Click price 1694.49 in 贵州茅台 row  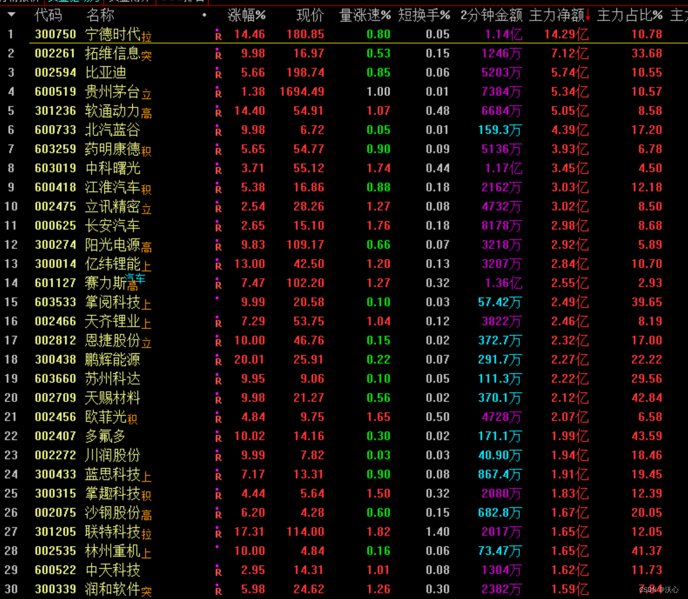302,92
